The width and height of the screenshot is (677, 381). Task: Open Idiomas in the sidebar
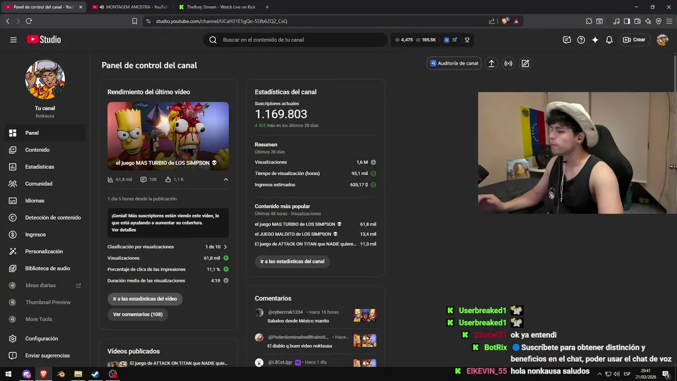point(45,201)
